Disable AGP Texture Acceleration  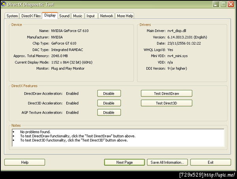pos(109,112)
